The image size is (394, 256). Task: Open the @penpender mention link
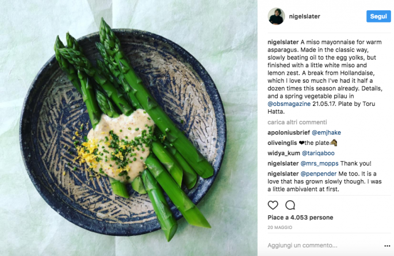319,174
